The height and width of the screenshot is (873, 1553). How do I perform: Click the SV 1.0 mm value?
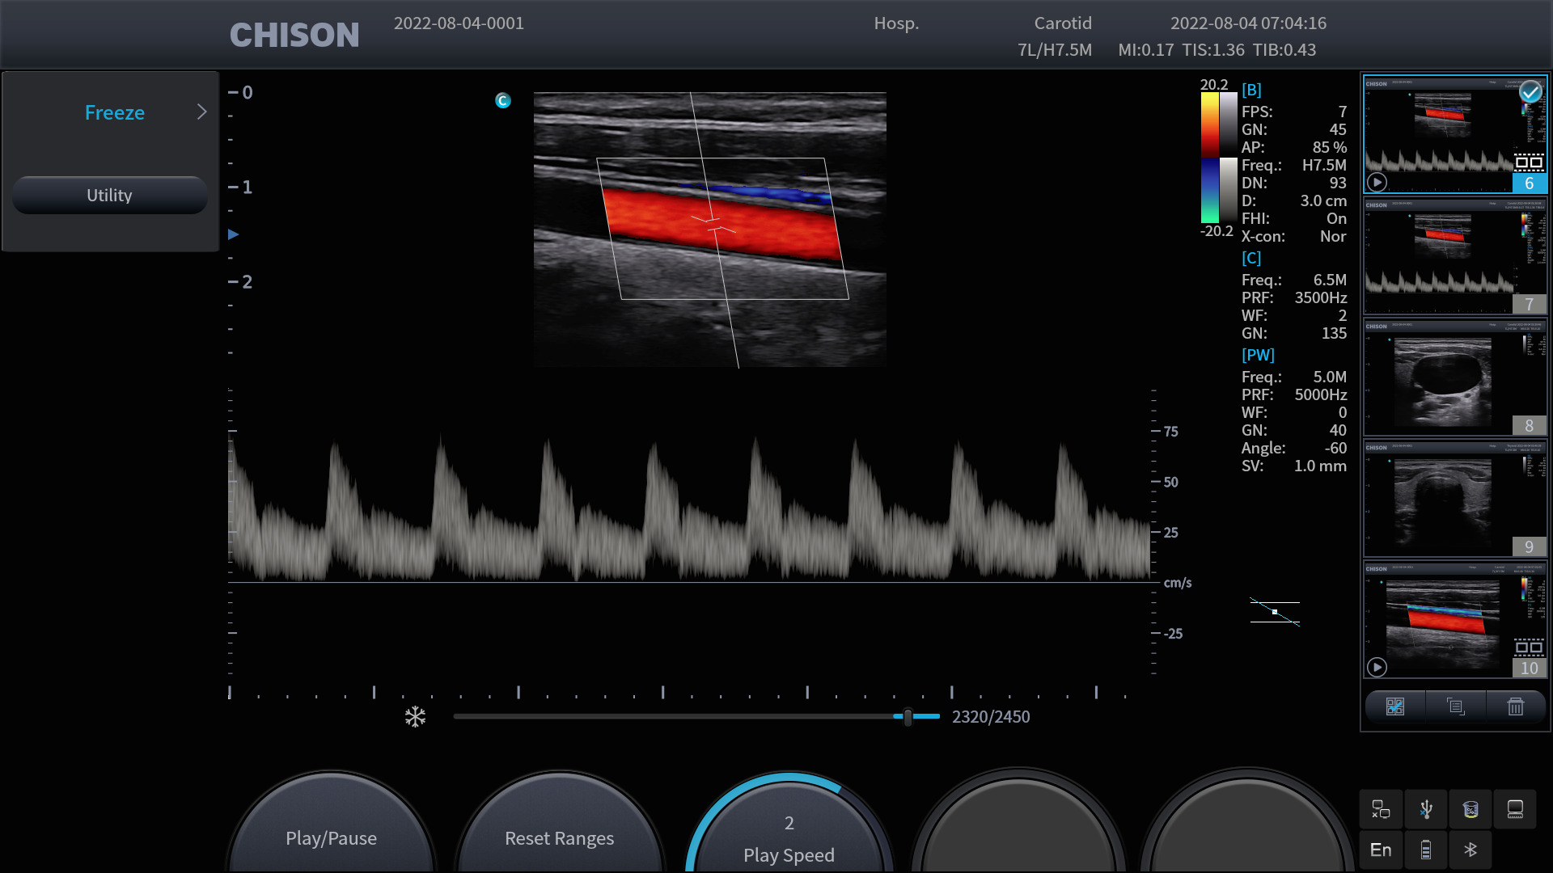coord(1320,466)
